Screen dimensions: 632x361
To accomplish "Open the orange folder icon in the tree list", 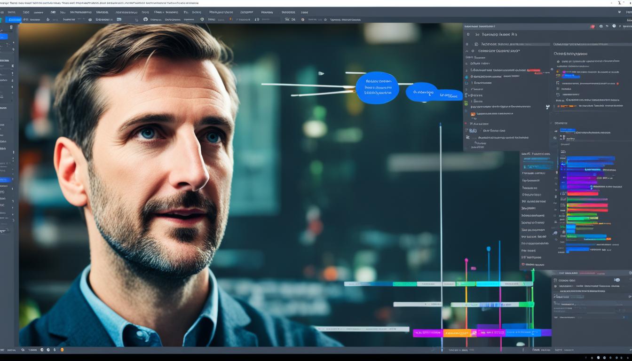I will 473,113.
